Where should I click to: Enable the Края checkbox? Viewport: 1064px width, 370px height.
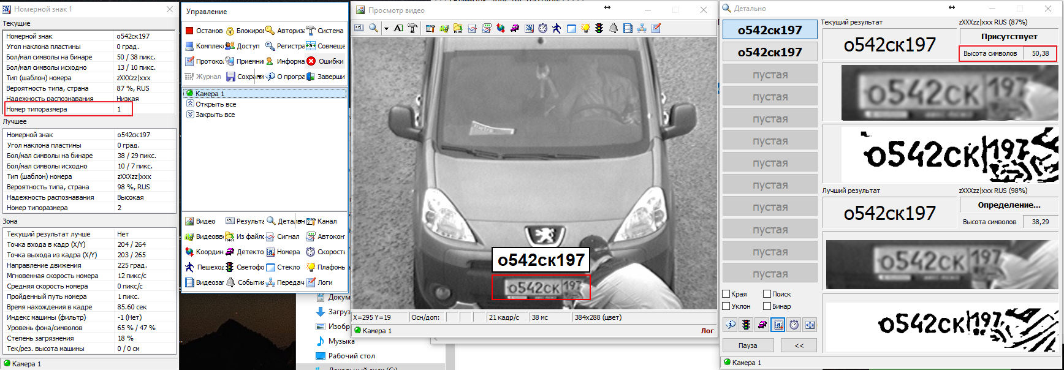coord(726,294)
